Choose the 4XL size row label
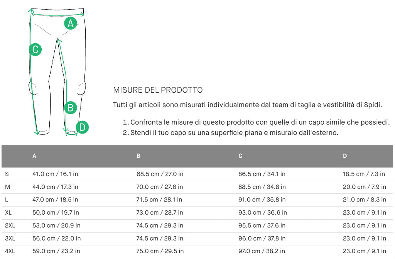Screen dimensions: 395x259 pyautogui.click(x=10, y=251)
